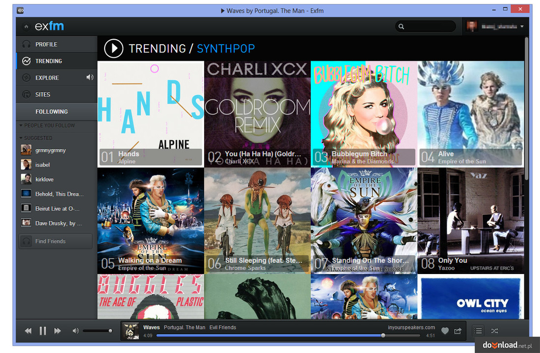Pause the current song Waves
This screenshot has height=353, width=540.
pos(43,331)
